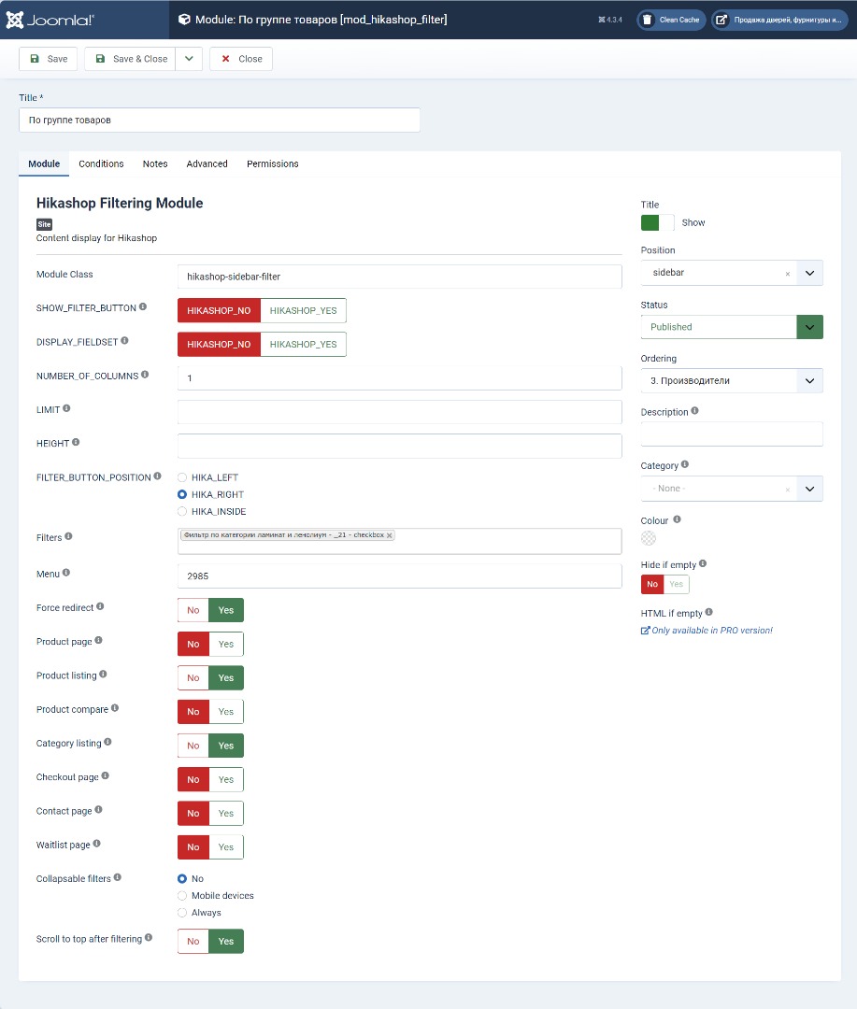
Task: Click the Module Class input field
Action: point(399,277)
